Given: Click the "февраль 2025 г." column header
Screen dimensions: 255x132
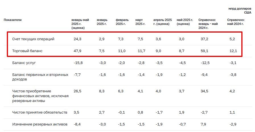Looking at the screenshot, I should (122, 22).
